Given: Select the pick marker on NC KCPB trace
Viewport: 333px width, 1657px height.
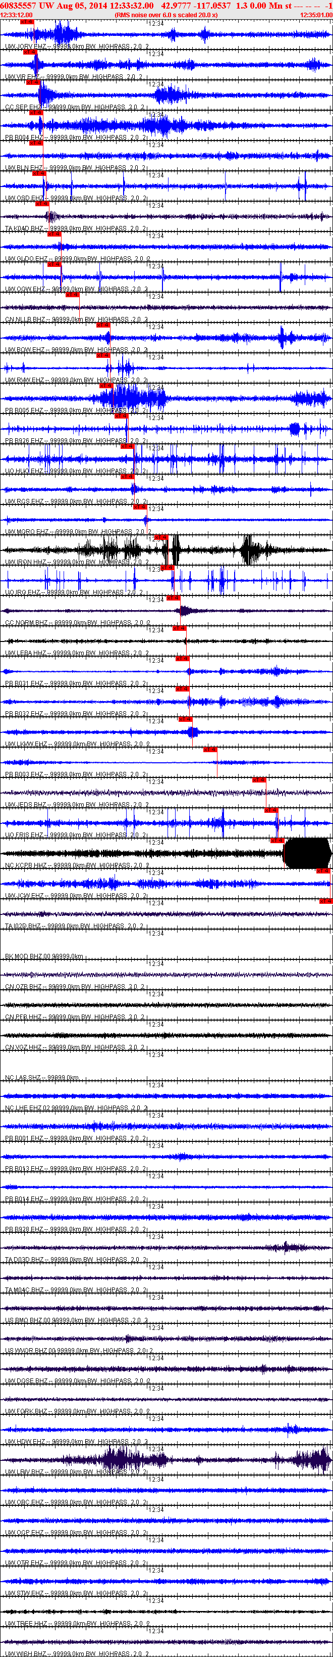Looking at the screenshot, I should point(277,840).
